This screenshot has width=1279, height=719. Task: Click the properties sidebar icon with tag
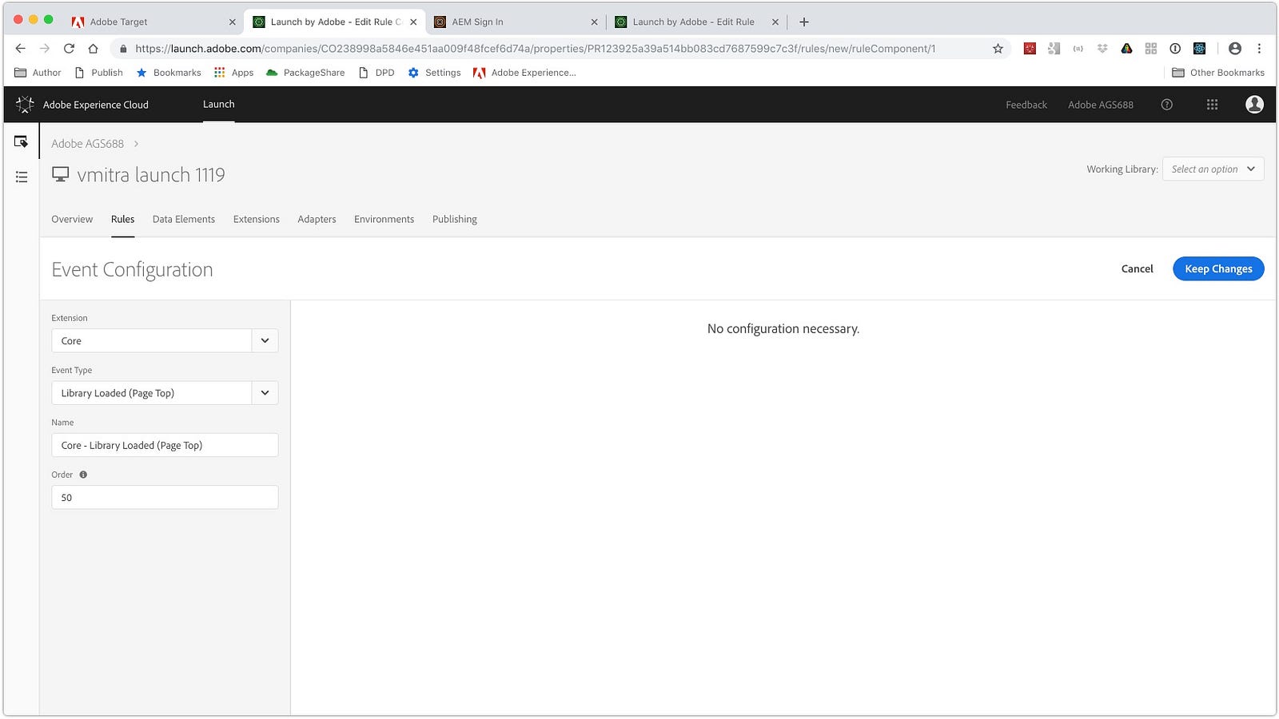point(22,141)
